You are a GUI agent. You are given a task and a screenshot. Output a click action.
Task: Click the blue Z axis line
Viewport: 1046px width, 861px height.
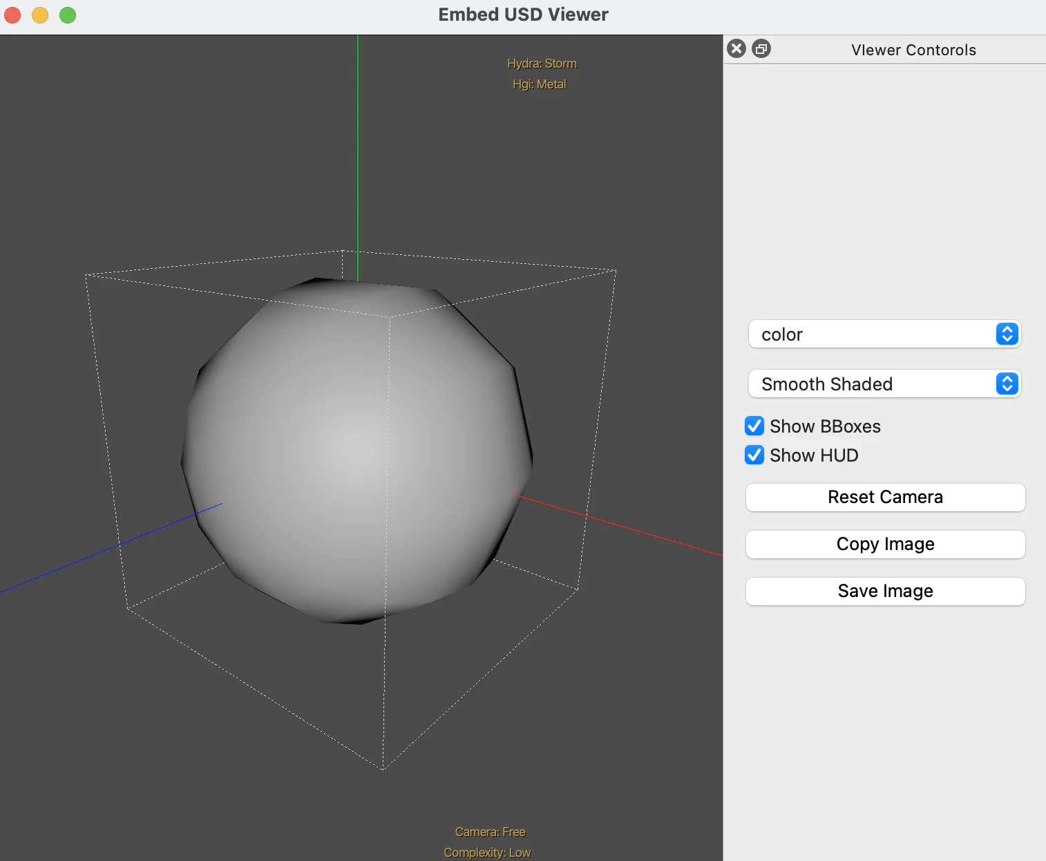[111, 548]
